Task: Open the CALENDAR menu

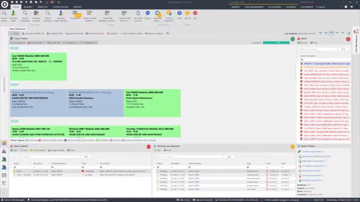Action: tap(291, 7)
